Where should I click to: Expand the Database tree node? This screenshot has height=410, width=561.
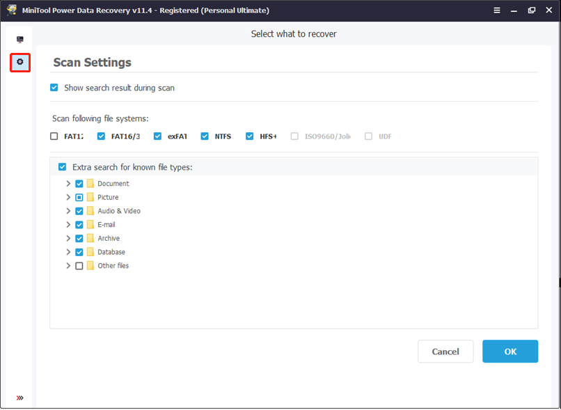(x=68, y=252)
